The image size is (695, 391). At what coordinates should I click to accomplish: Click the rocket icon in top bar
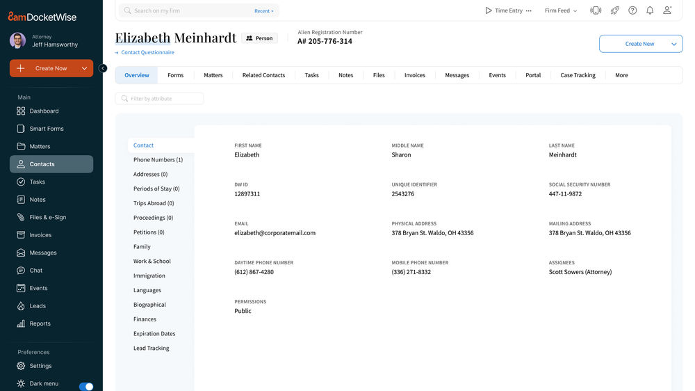[615, 10]
